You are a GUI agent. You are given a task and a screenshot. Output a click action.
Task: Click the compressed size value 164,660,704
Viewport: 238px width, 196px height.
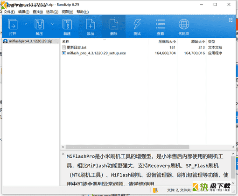(165, 53)
